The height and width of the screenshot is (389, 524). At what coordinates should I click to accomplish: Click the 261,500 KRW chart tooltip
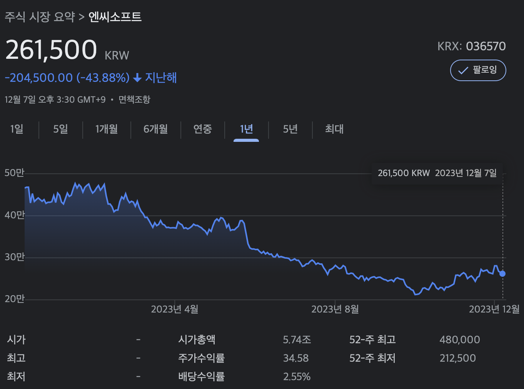pyautogui.click(x=437, y=173)
